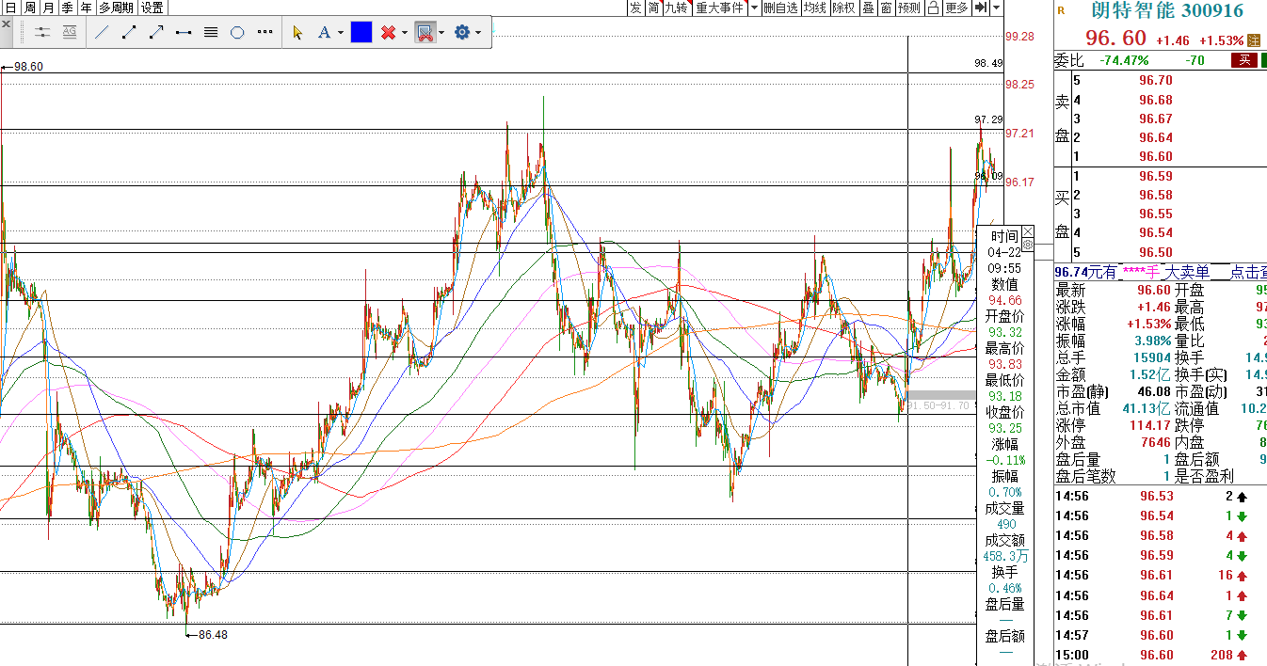The width and height of the screenshot is (1267, 666).
Task: Click the 预测 forecast button
Action: click(x=909, y=8)
